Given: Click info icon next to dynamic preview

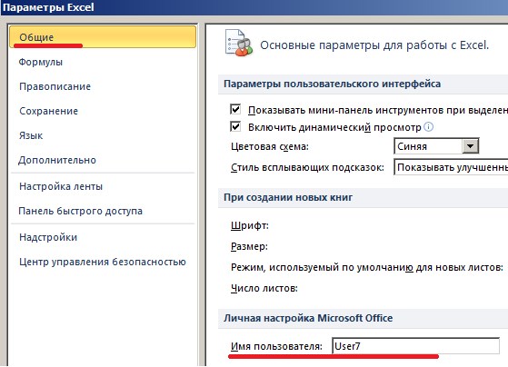Looking at the screenshot, I should (428, 126).
